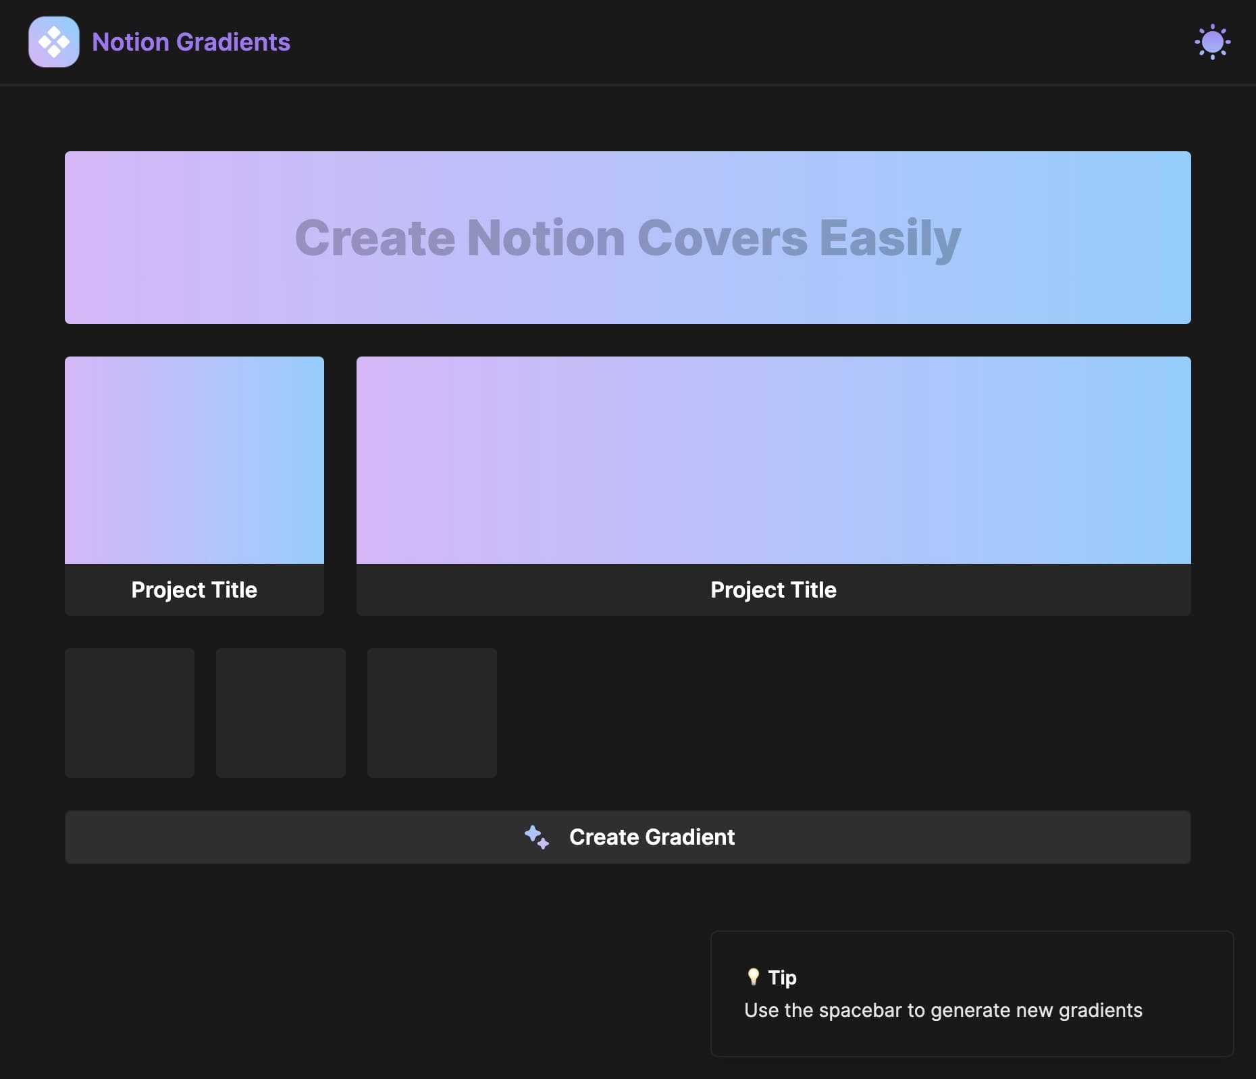Click the lightbulb Tip icon
This screenshot has height=1079, width=1256.
[x=753, y=977]
